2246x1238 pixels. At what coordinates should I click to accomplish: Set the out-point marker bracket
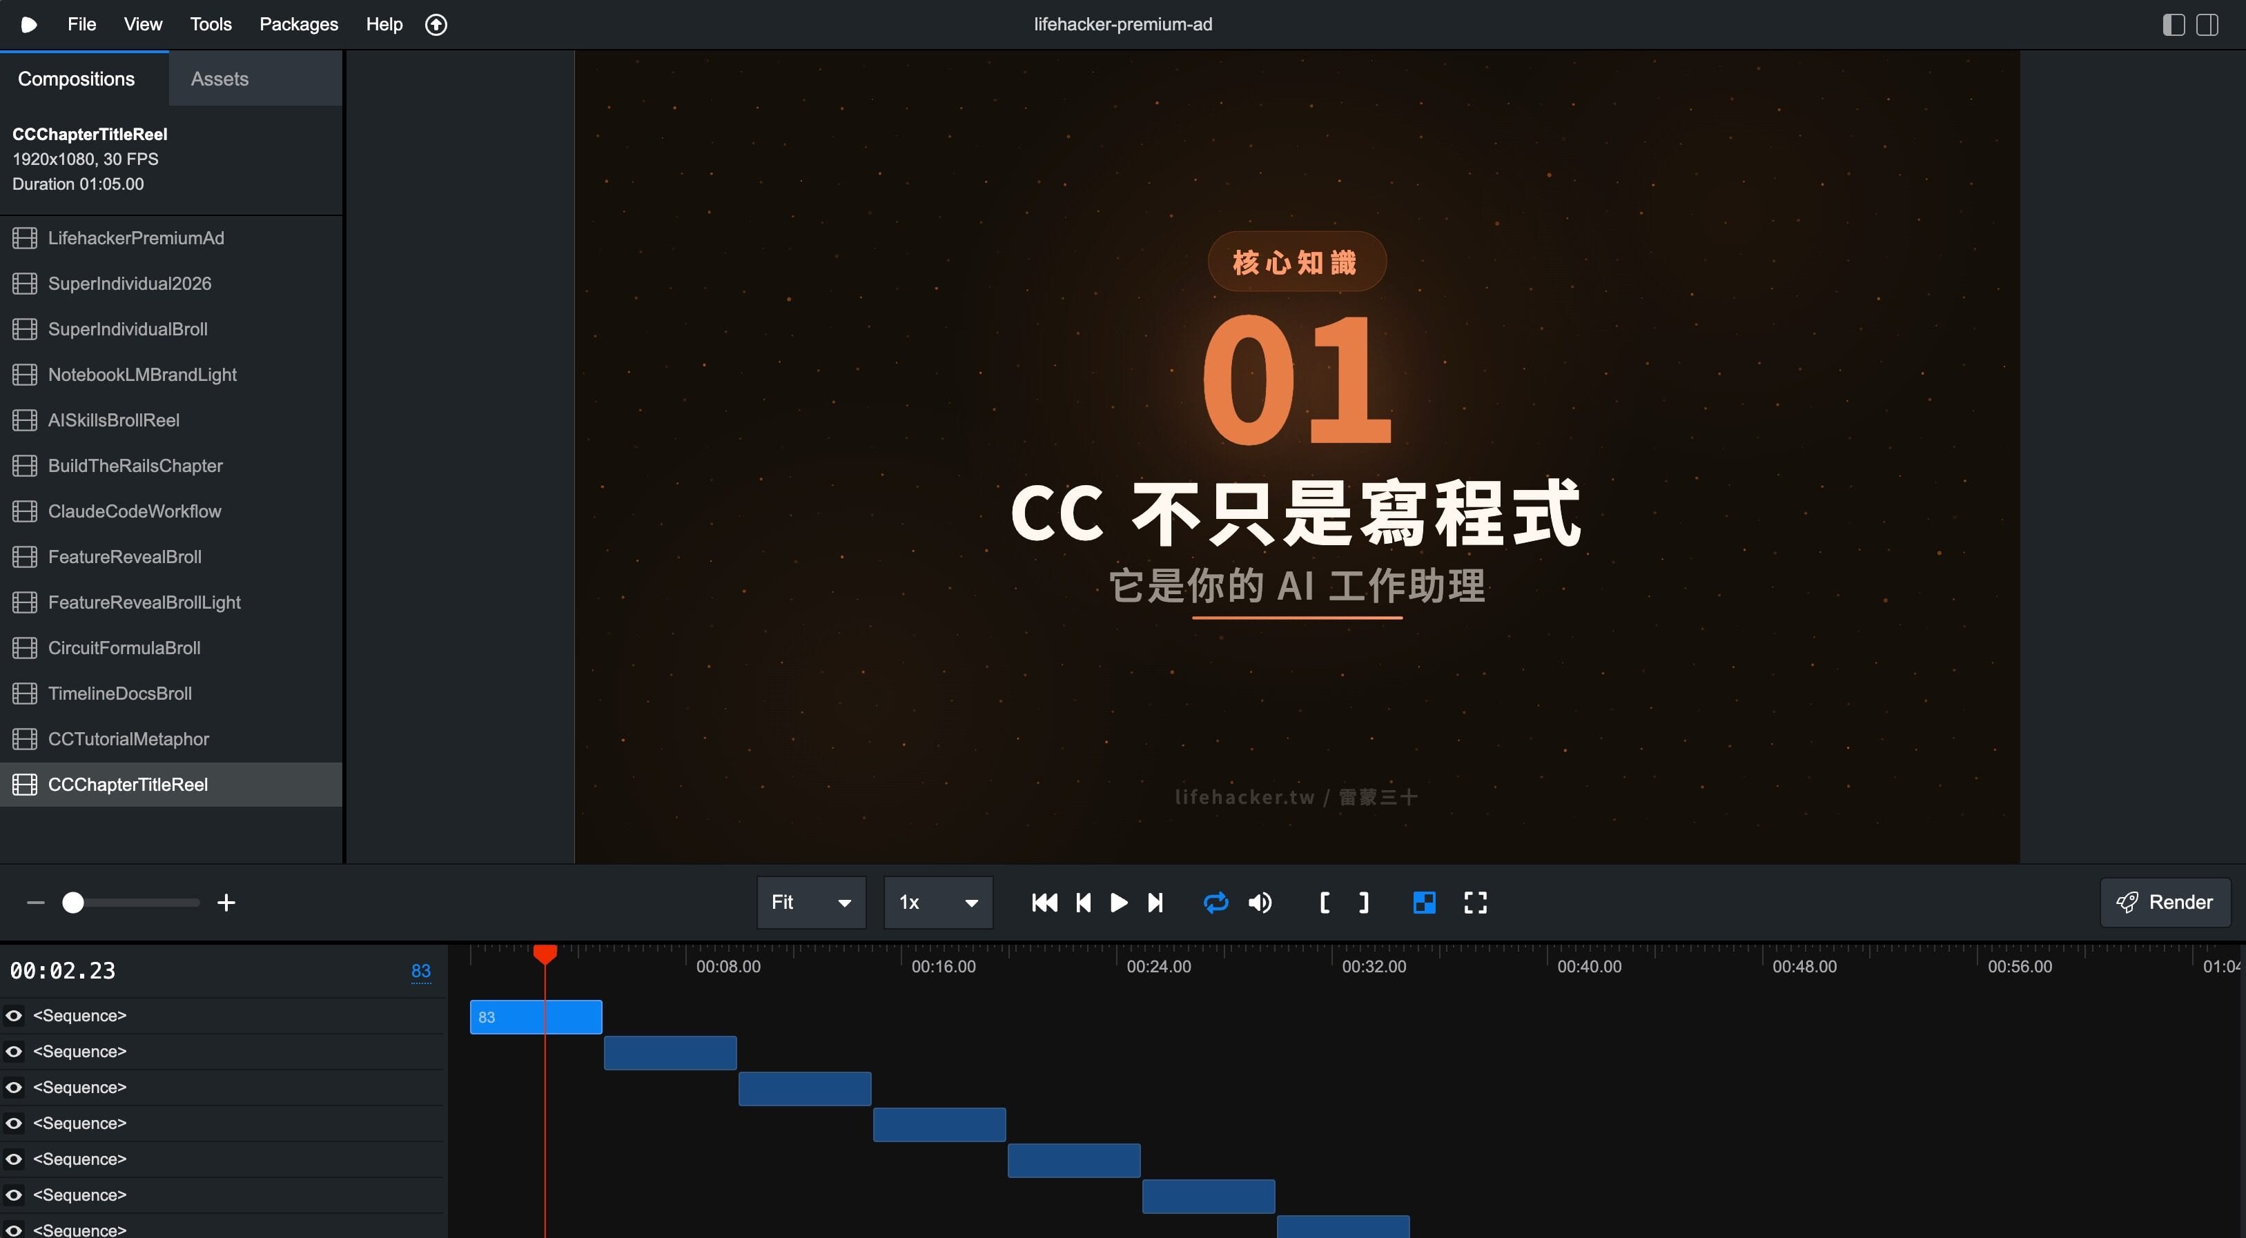(1365, 903)
